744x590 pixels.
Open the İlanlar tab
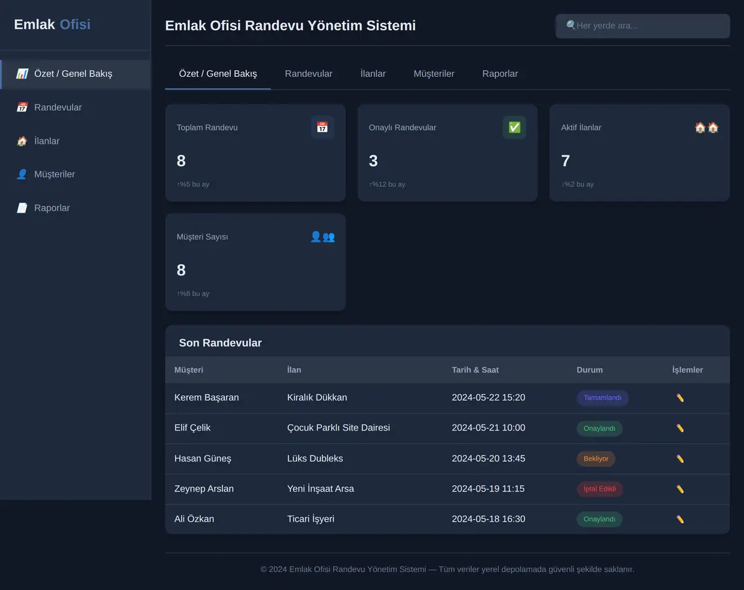pos(373,74)
